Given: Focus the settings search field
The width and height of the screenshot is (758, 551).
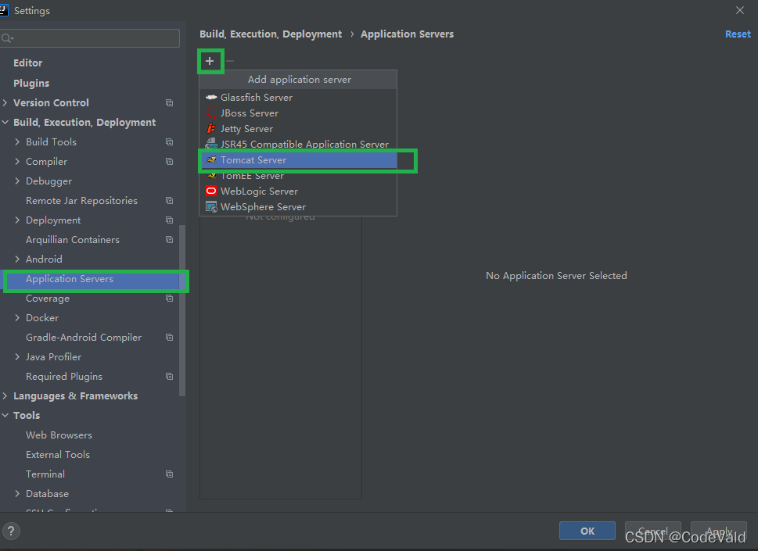Looking at the screenshot, I should [90, 38].
